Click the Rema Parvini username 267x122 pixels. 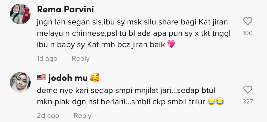[65, 9]
